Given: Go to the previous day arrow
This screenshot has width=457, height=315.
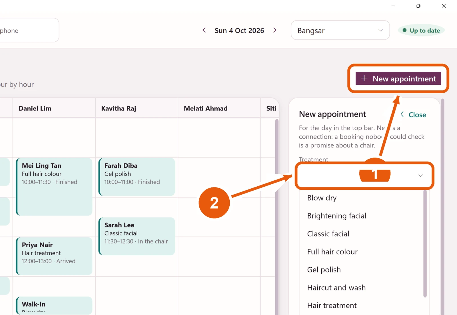Looking at the screenshot, I should [204, 30].
